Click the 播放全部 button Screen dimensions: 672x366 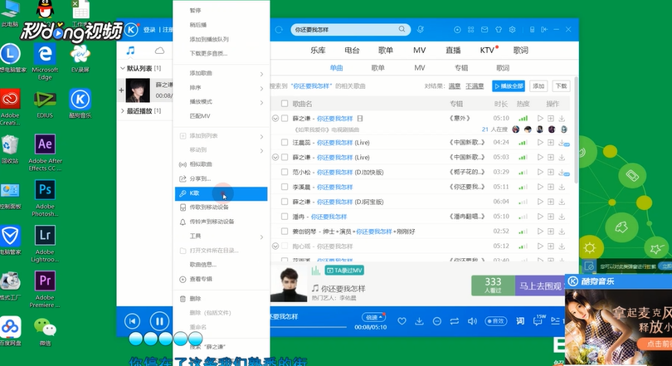click(509, 85)
